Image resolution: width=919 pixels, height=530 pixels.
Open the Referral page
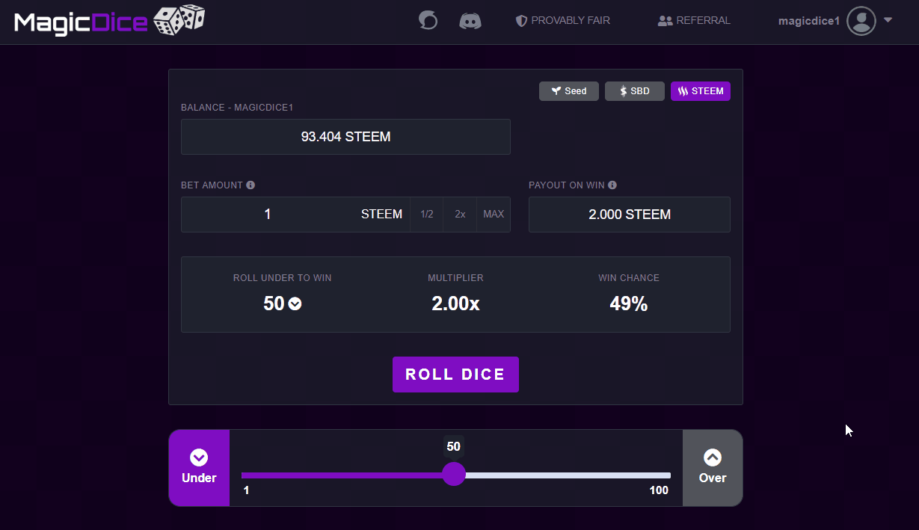pyautogui.click(x=694, y=21)
